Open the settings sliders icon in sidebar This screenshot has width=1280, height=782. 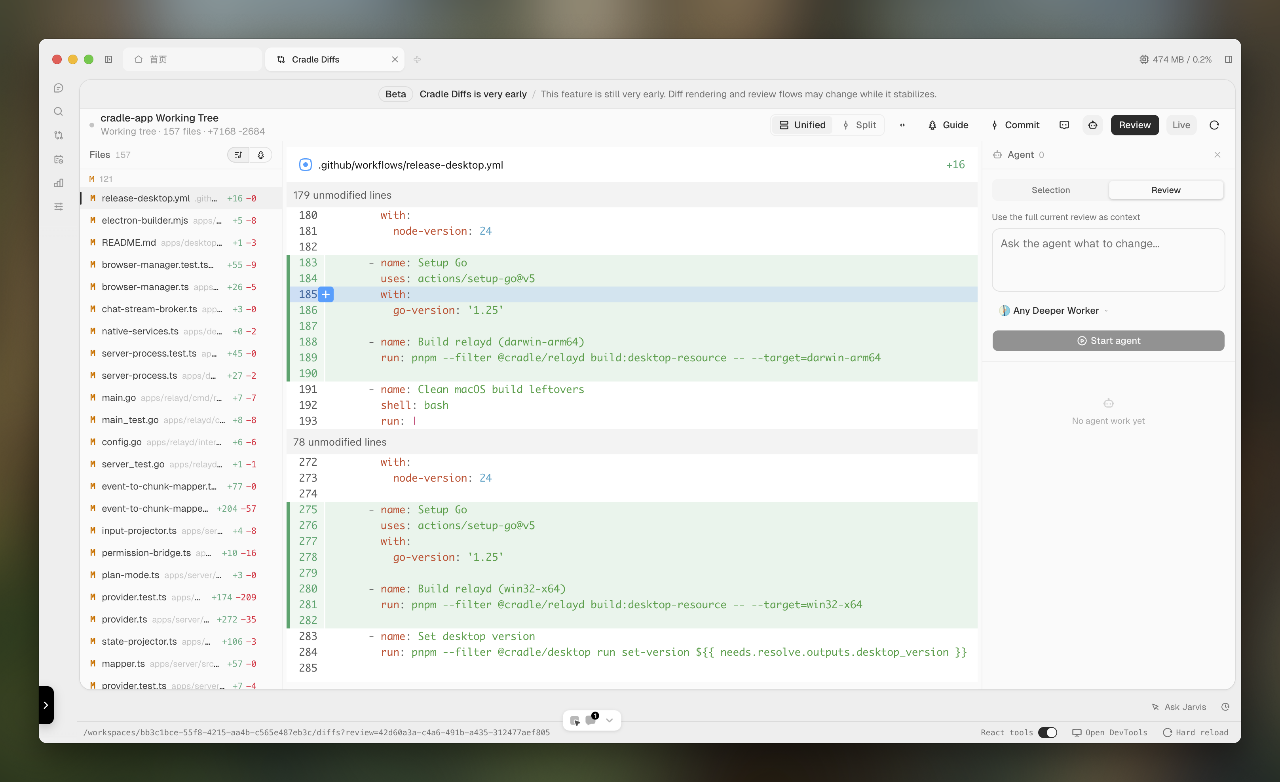point(59,207)
